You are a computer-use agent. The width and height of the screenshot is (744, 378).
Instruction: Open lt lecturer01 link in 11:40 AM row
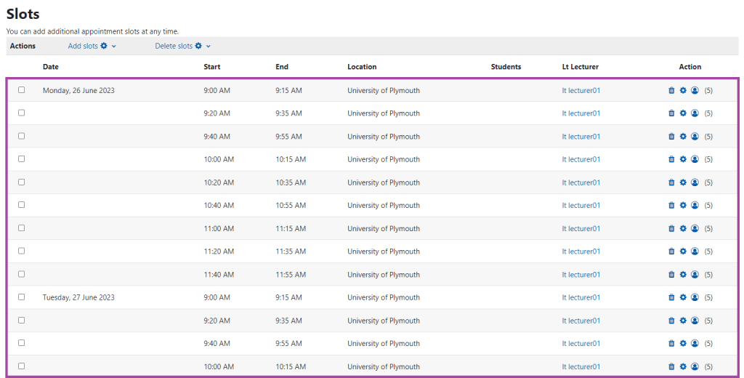581,275
